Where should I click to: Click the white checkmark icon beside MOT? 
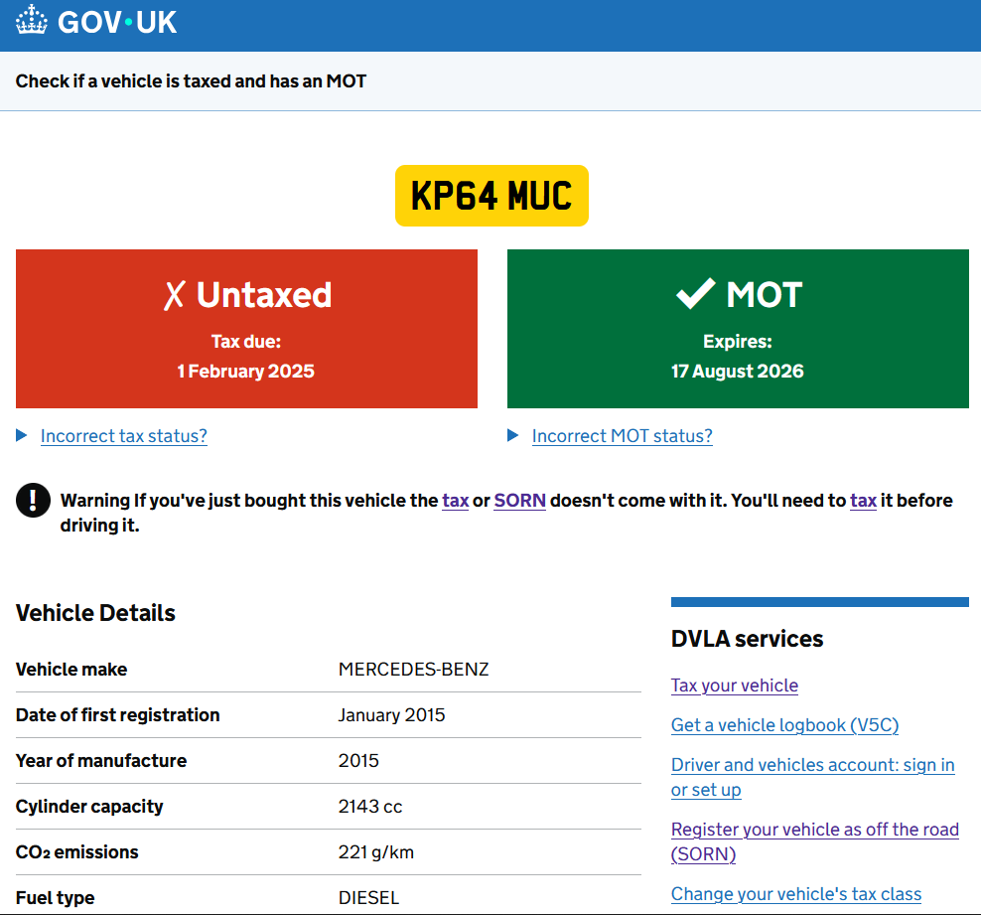pyautogui.click(x=695, y=294)
